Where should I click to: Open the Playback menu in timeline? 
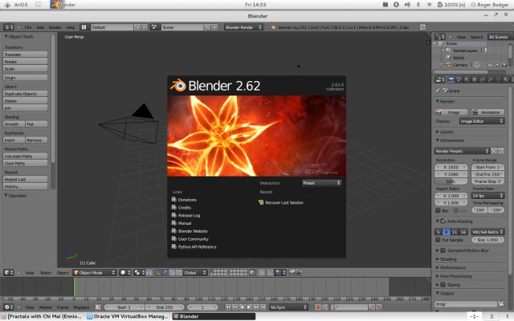81,307
